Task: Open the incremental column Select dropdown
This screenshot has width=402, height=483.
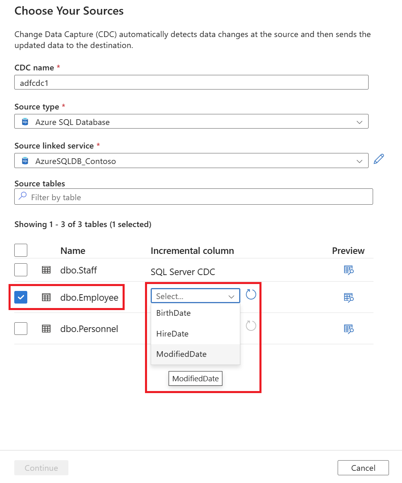Action: point(196,296)
